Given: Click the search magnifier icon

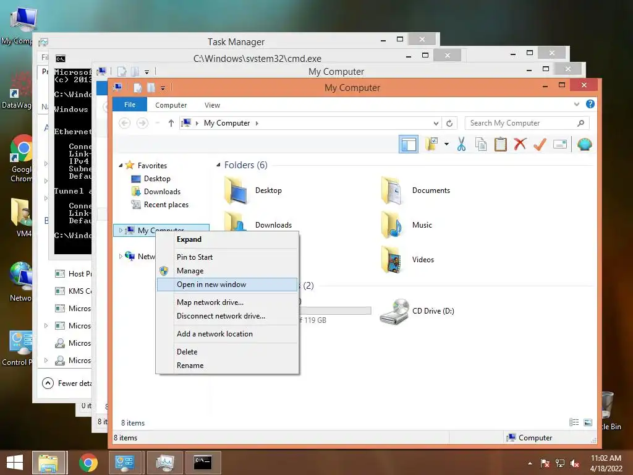Looking at the screenshot, I should [x=580, y=123].
